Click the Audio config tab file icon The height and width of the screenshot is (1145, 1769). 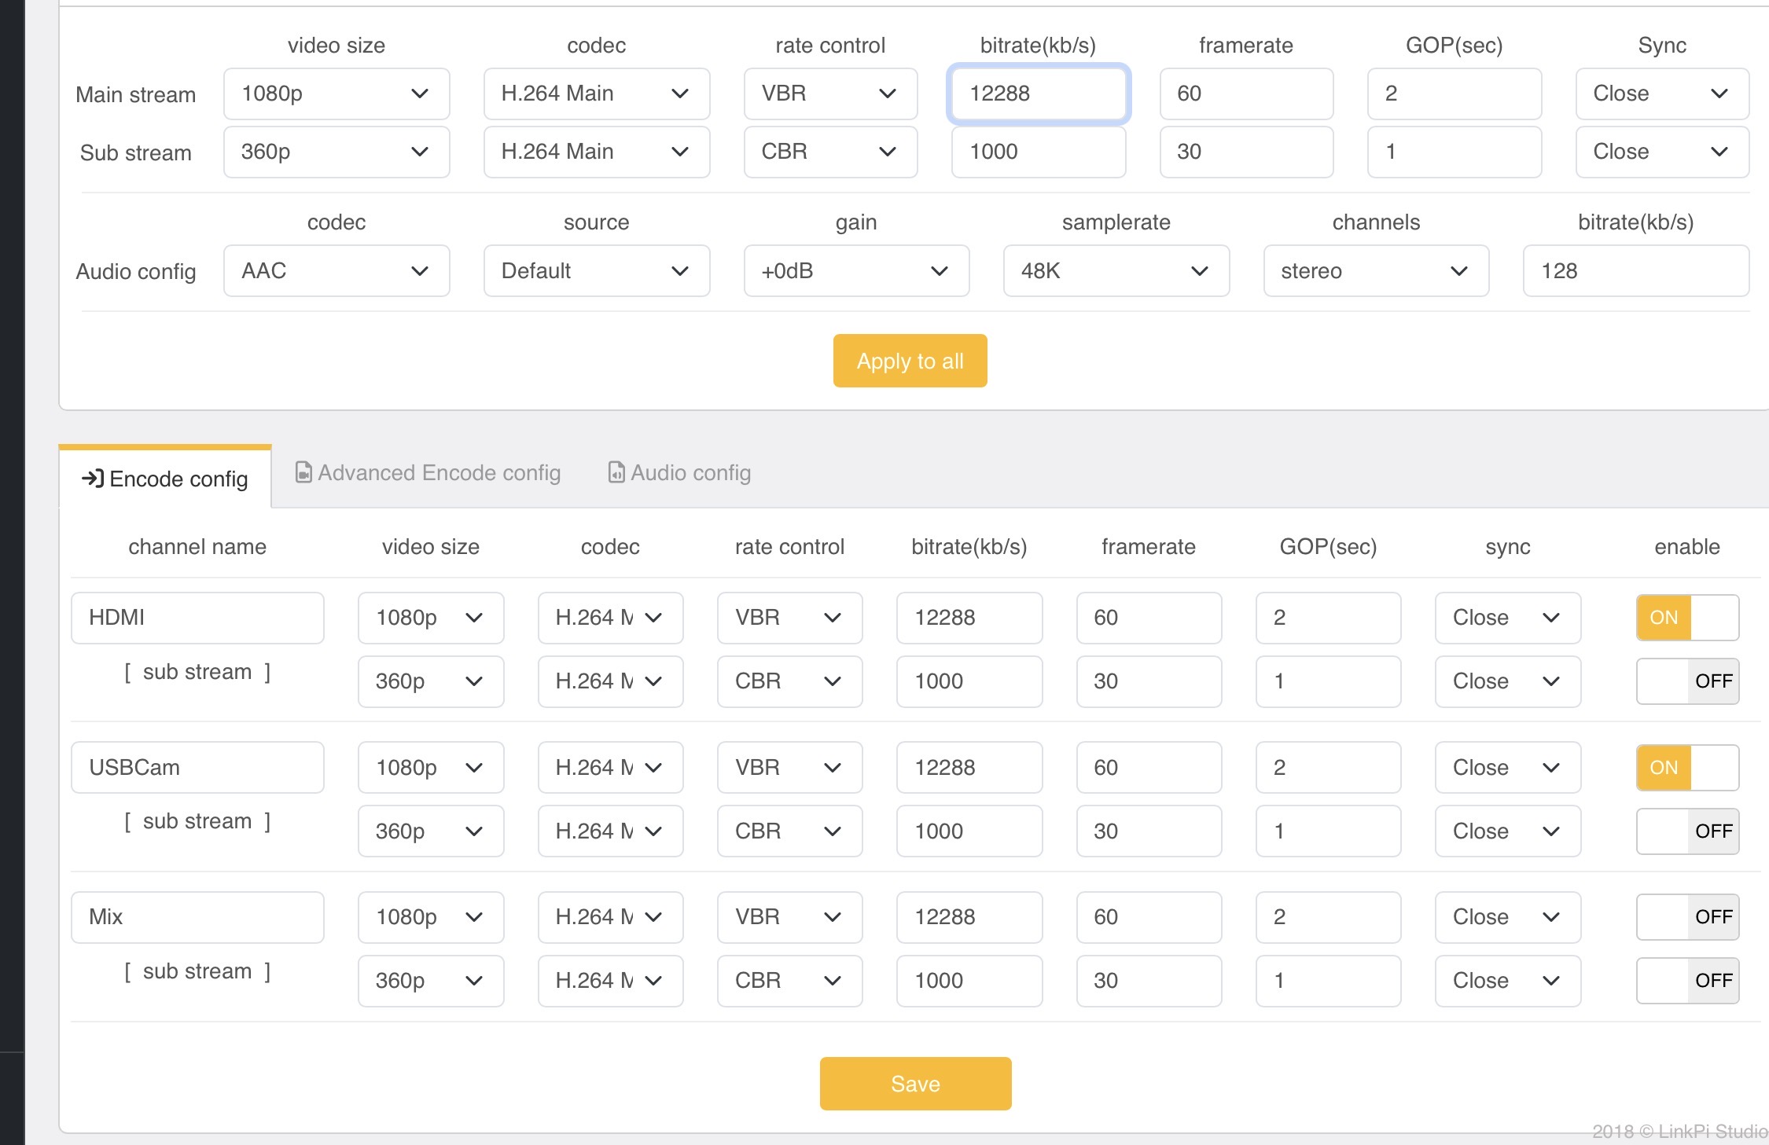[x=616, y=472]
